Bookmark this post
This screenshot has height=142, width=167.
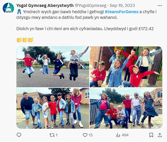151,135
